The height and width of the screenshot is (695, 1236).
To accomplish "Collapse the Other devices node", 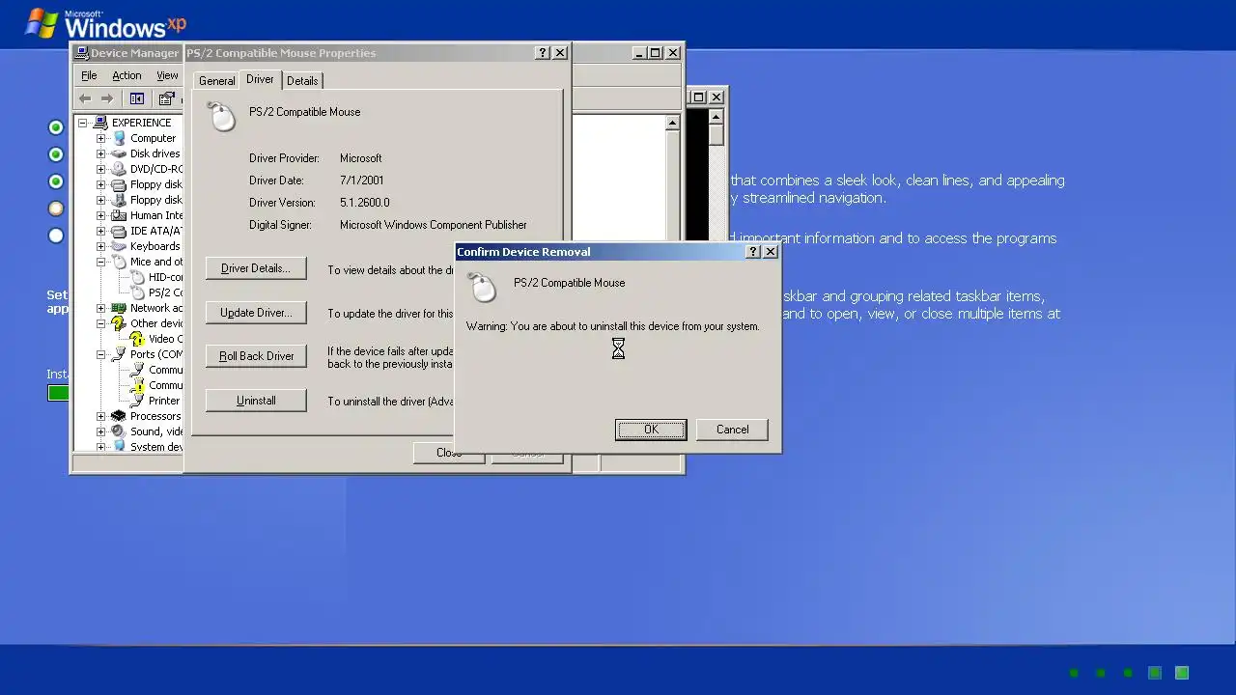I will coord(100,323).
